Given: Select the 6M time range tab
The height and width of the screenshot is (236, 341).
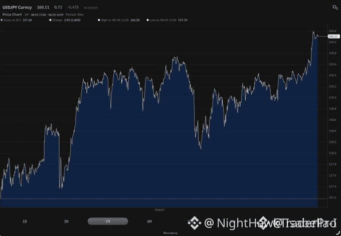Looking at the screenshot, I should (x=149, y=221).
